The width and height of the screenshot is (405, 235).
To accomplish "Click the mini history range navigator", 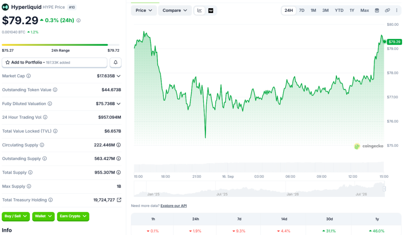I will (x=259, y=189).
